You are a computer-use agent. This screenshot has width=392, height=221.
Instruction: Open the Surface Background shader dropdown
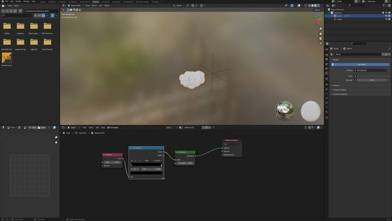(x=370, y=71)
